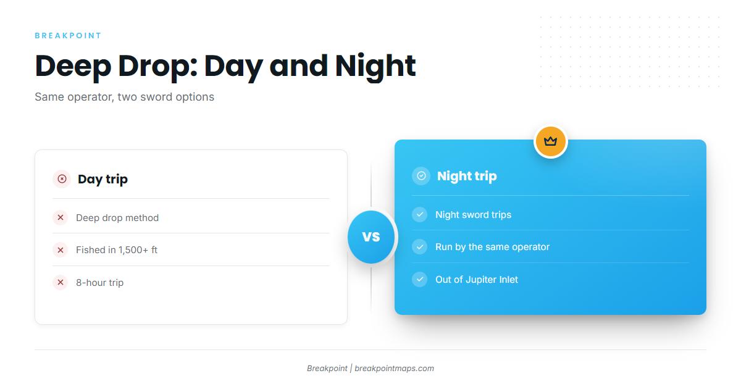Click the circled check icon beside Night trip
The image size is (741, 389).
[421, 176]
